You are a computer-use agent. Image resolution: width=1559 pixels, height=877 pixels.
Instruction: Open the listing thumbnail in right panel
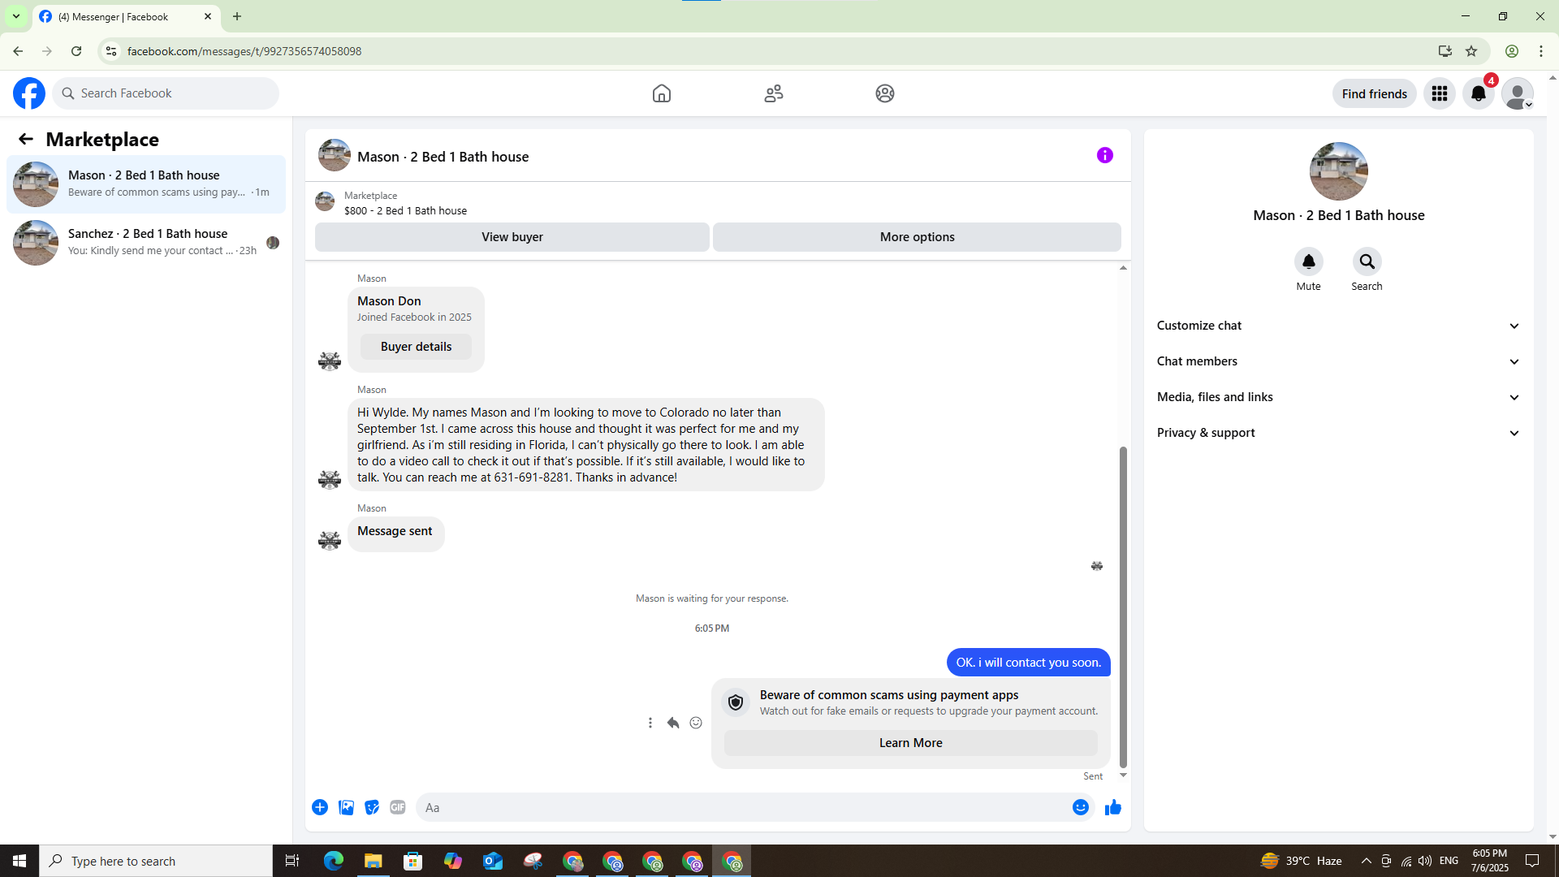(1339, 171)
